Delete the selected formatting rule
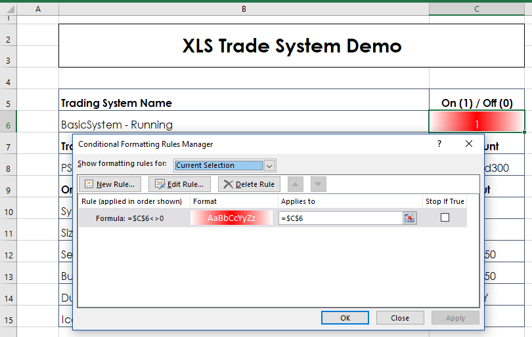The width and height of the screenshot is (532, 337). (249, 184)
